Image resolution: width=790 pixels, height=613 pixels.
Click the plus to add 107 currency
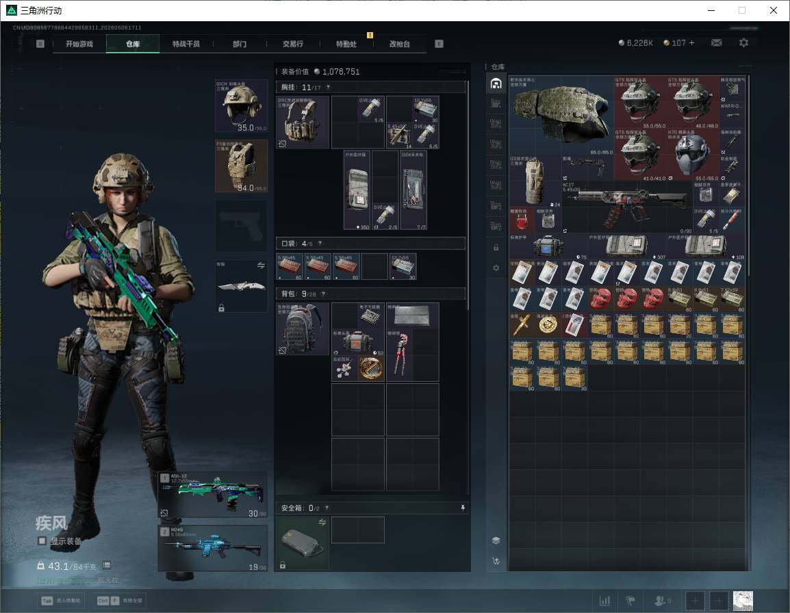(691, 43)
